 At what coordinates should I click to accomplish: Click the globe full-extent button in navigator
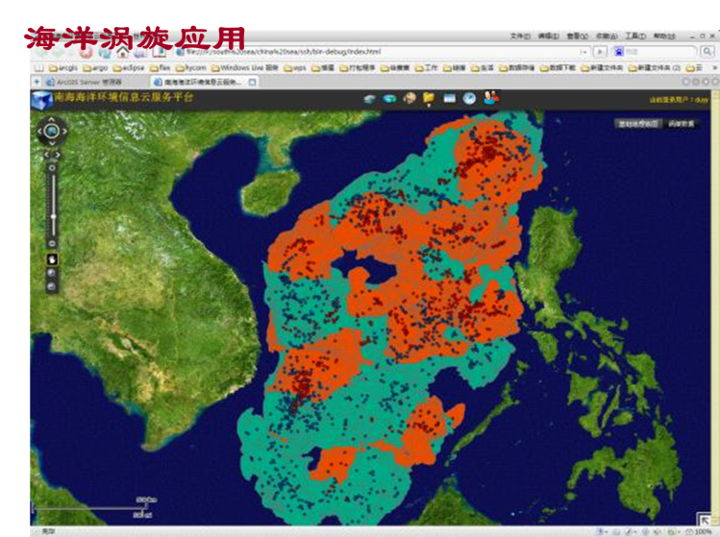point(51,131)
